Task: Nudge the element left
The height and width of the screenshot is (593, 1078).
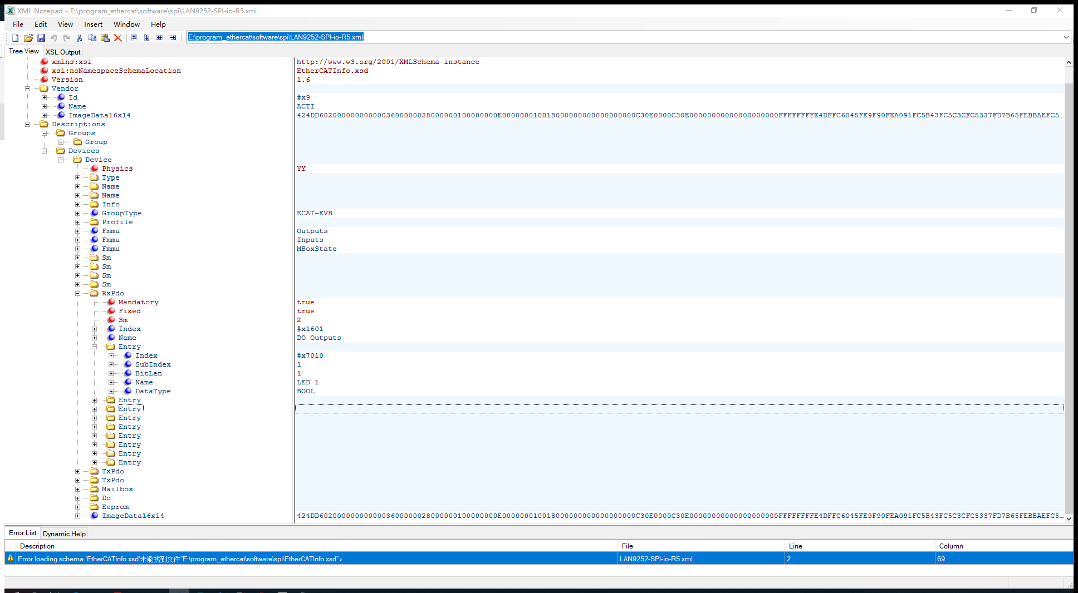Action: click(x=159, y=37)
